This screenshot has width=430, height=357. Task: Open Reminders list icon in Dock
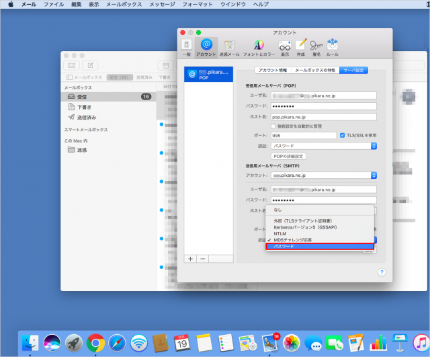(226, 343)
